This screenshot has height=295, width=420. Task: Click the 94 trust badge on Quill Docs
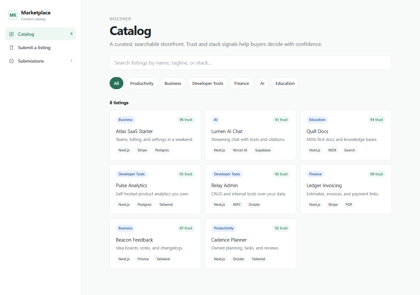(376, 120)
